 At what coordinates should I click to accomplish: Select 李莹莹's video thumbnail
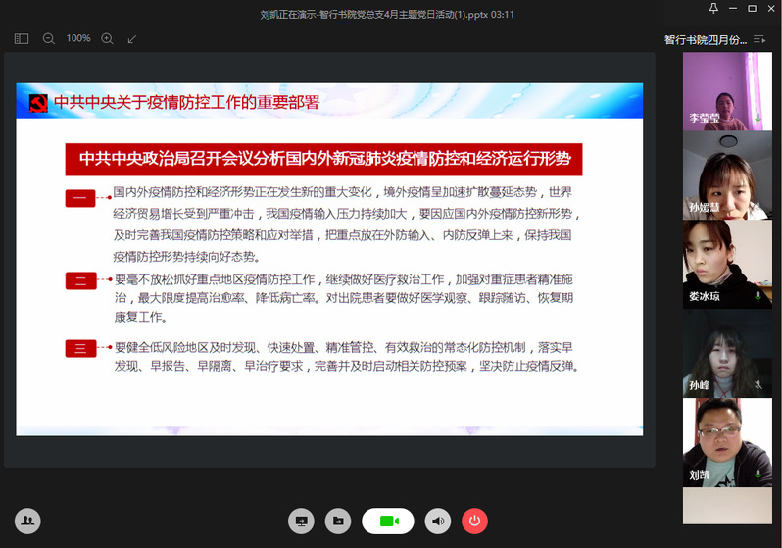pyautogui.click(x=720, y=90)
